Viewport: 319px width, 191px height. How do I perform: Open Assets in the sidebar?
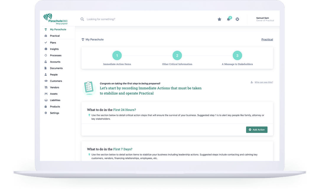(54, 94)
